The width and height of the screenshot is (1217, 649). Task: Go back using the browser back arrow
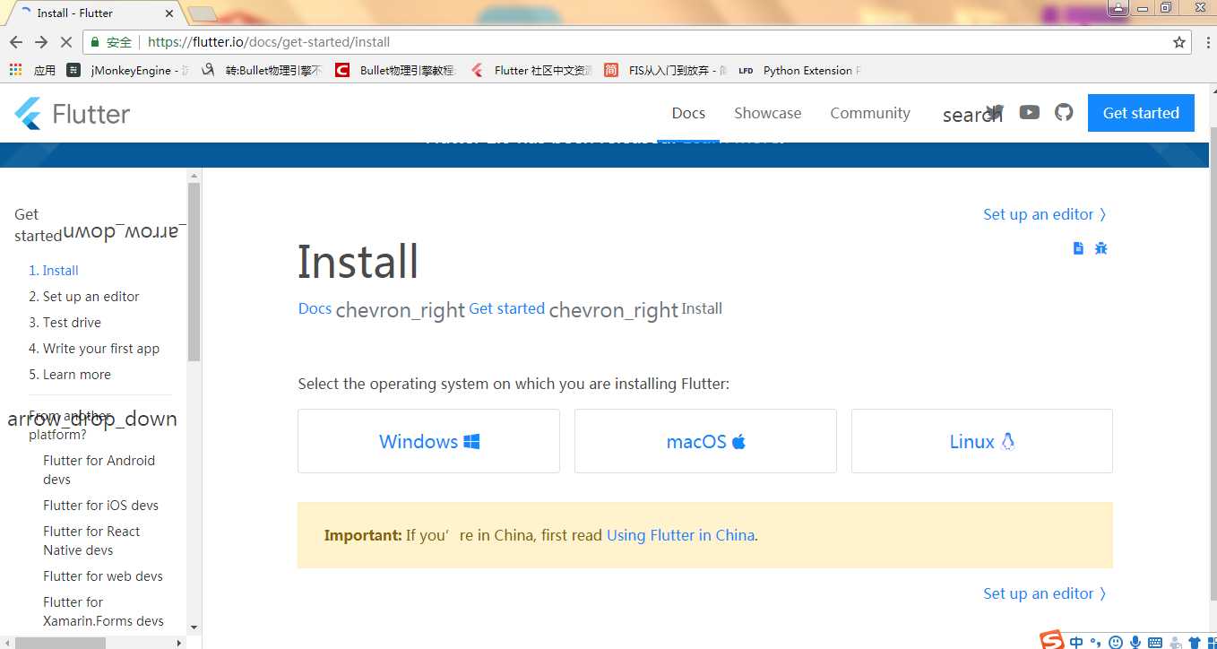click(16, 42)
